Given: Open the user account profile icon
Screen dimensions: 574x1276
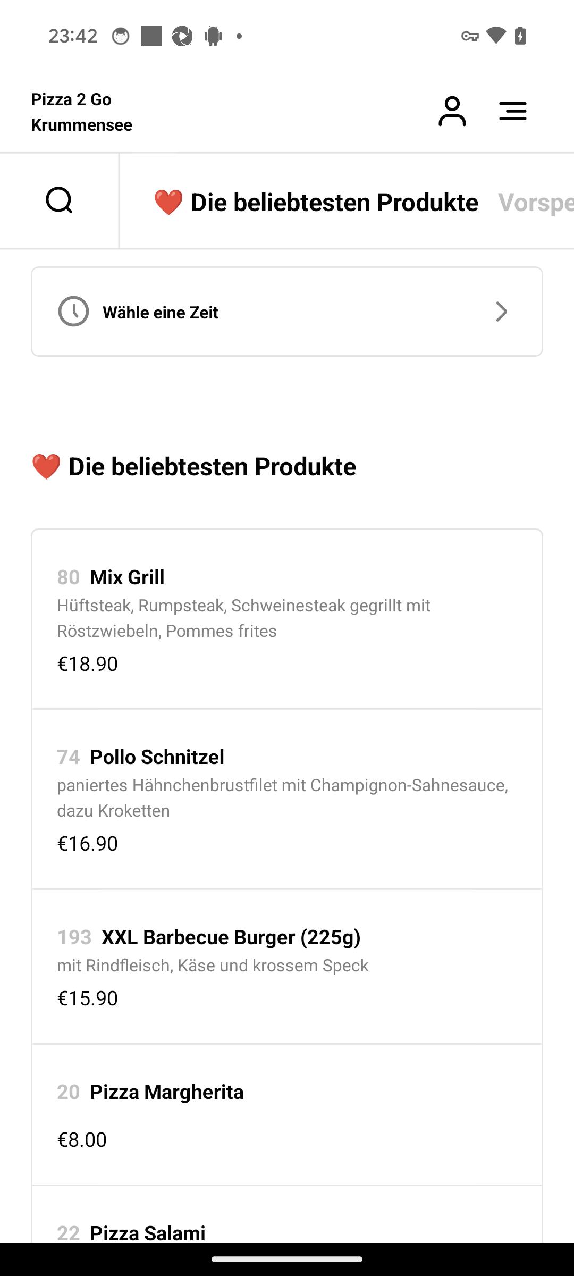Looking at the screenshot, I should (x=452, y=111).
